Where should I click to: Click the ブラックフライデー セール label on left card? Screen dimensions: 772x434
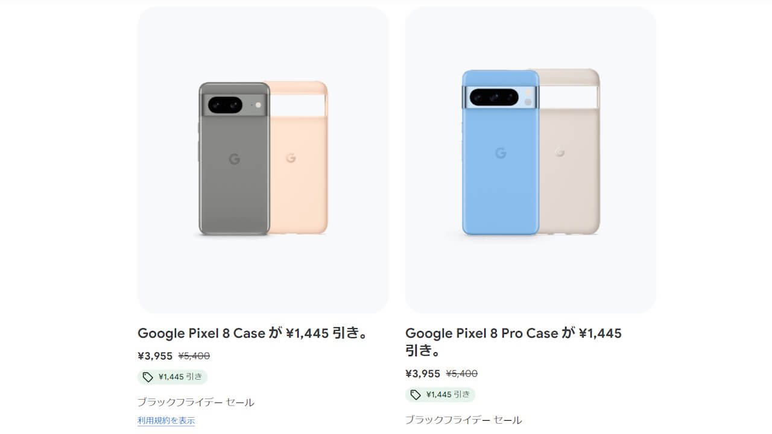click(x=196, y=401)
